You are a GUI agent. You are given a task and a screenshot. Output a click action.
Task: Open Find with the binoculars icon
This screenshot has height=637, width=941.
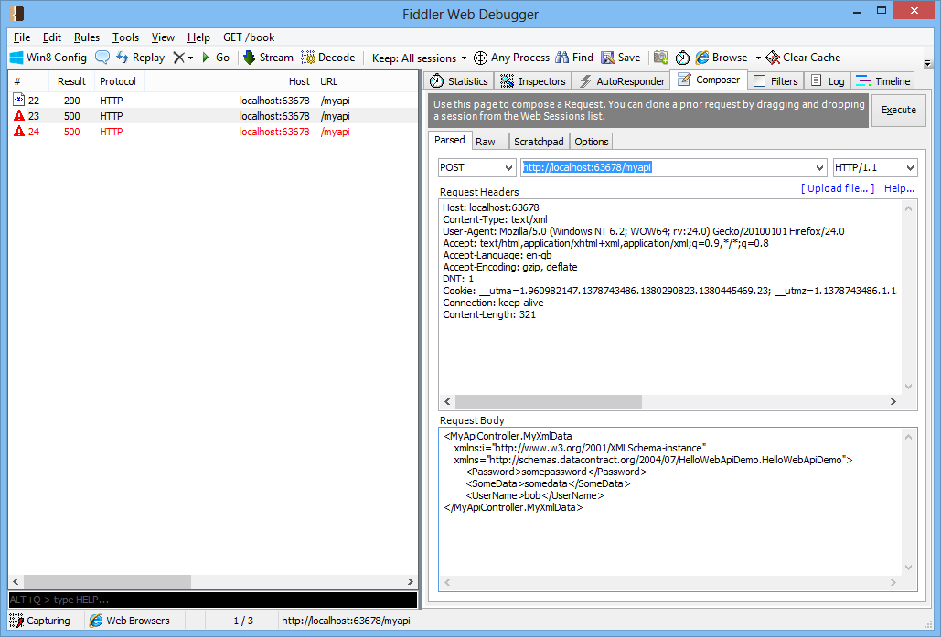tap(562, 58)
